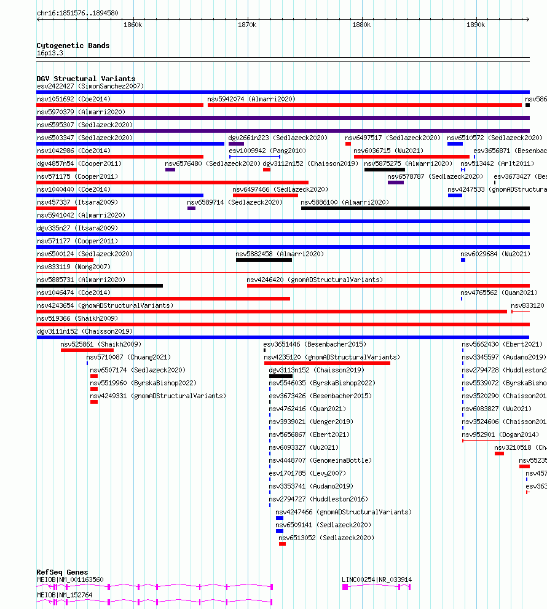Select the red nsv525861 variant bar
Screen dimensions: 547x609
87,350
